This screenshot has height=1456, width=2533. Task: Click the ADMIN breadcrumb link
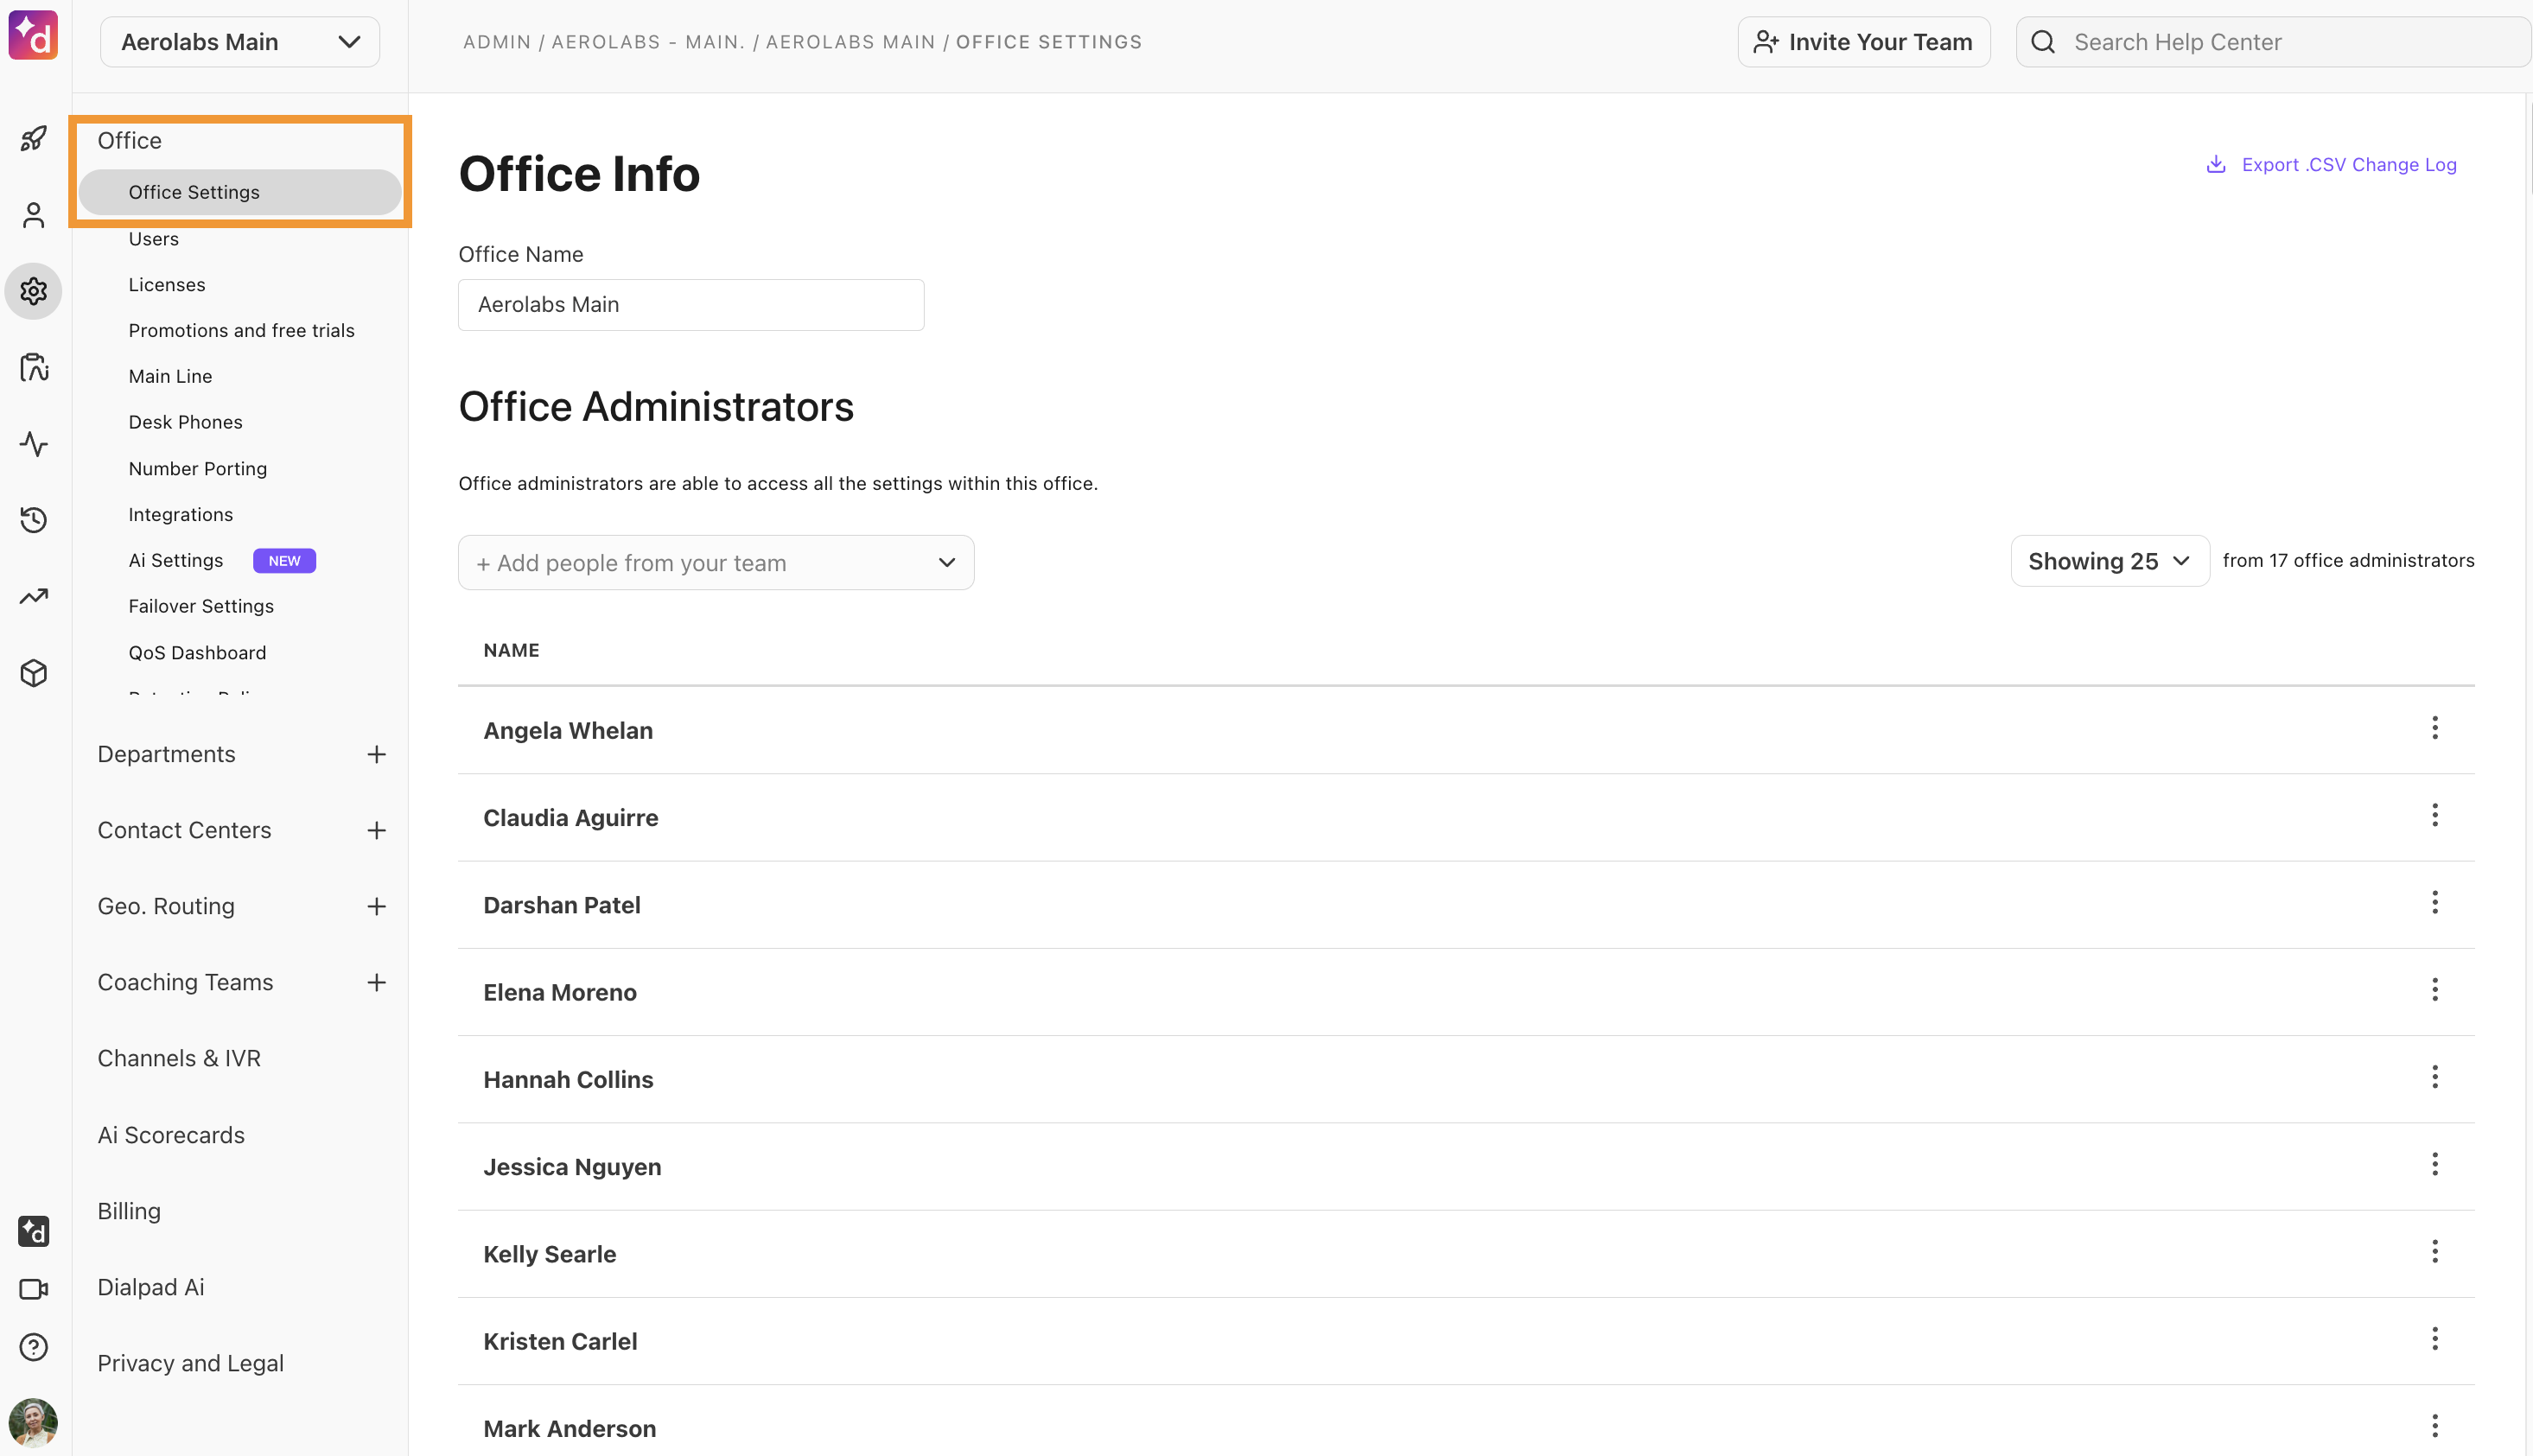coord(497,42)
